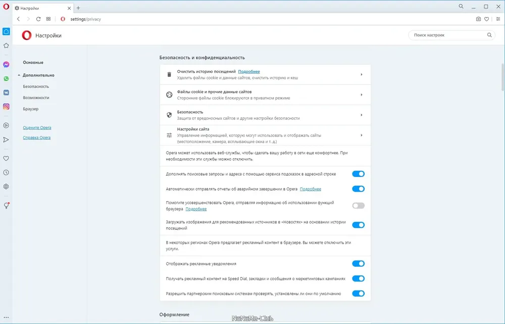Image resolution: width=505 pixels, height=324 pixels.
Task: Select Безопасность in left menu
Action: coord(36,86)
